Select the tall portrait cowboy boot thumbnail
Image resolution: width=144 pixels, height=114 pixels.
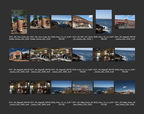point(19,22)
